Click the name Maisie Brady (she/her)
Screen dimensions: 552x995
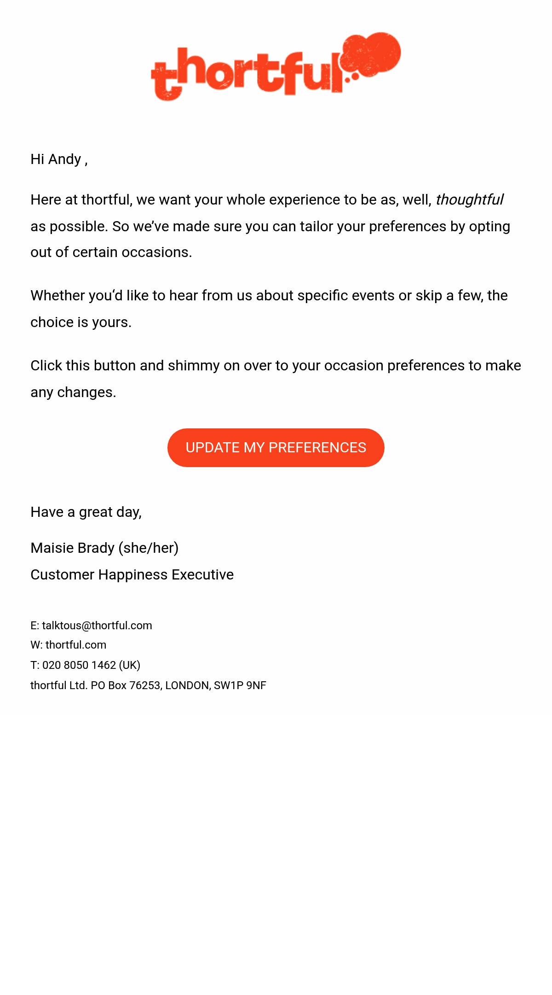pyautogui.click(x=104, y=548)
